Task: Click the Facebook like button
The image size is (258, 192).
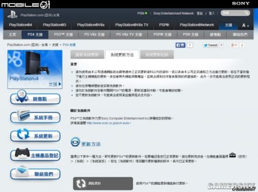Action: coord(180,45)
